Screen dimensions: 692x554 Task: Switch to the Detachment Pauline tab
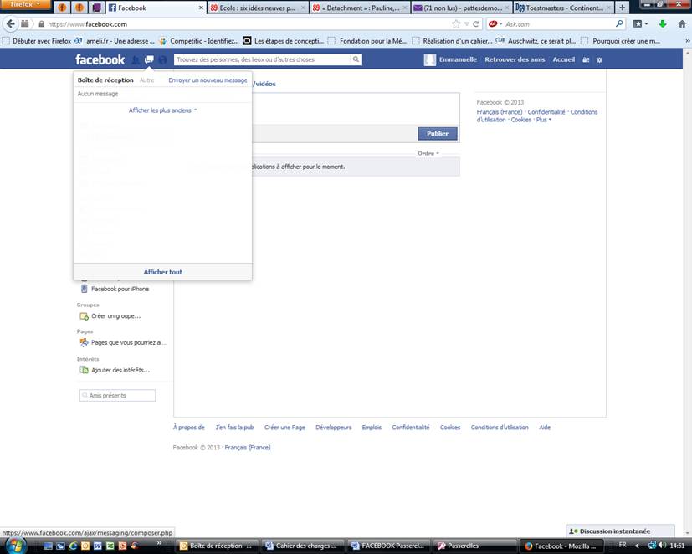click(x=360, y=8)
